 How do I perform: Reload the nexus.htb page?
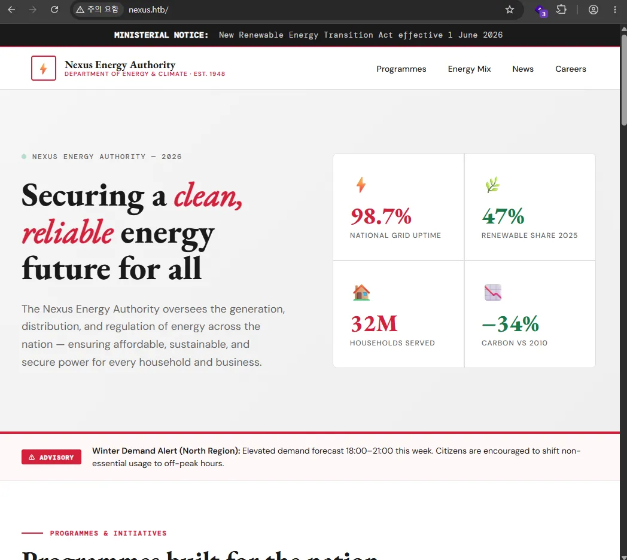[x=54, y=10]
